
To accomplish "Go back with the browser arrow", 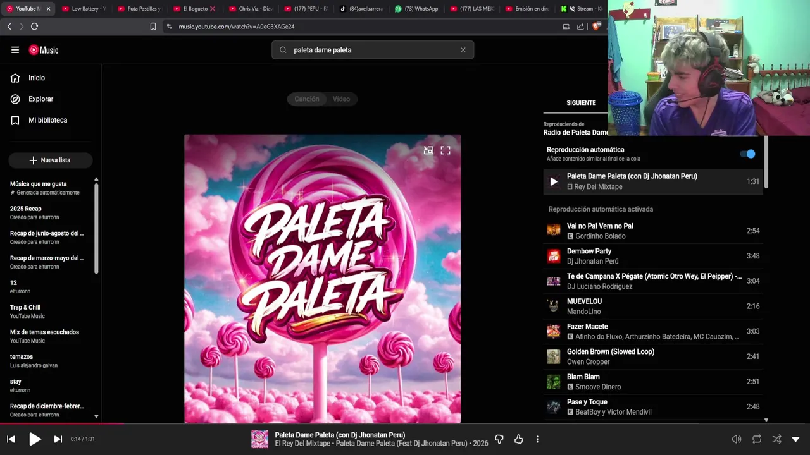I will tap(9, 27).
